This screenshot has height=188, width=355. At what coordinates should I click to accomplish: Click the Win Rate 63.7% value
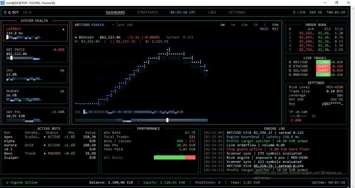pyautogui.click(x=190, y=133)
